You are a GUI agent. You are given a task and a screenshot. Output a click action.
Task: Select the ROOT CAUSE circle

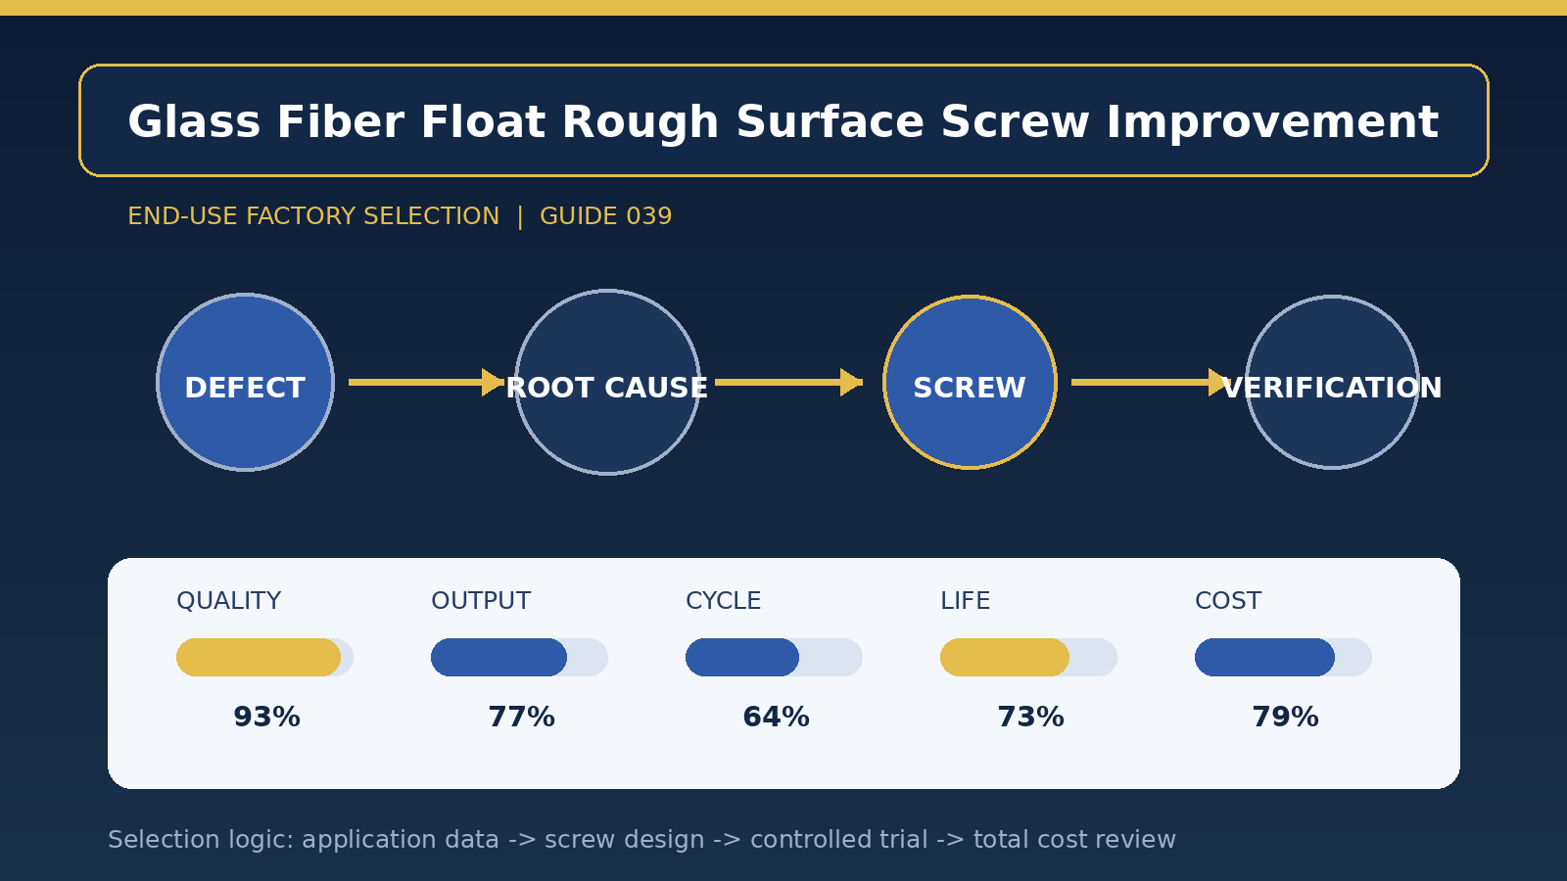click(x=607, y=382)
